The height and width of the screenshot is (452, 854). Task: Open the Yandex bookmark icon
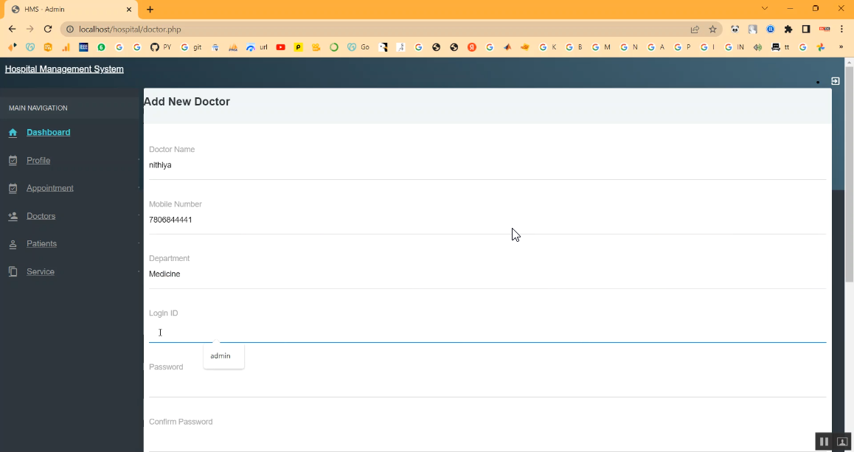click(x=472, y=47)
